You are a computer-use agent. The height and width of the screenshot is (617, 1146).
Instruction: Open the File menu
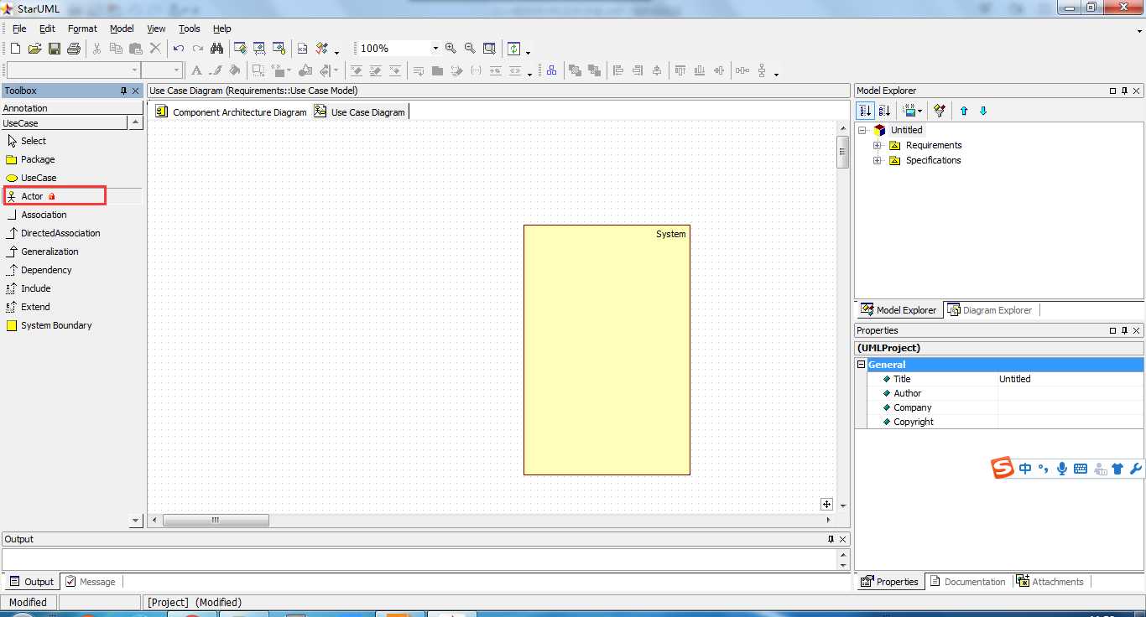click(19, 29)
